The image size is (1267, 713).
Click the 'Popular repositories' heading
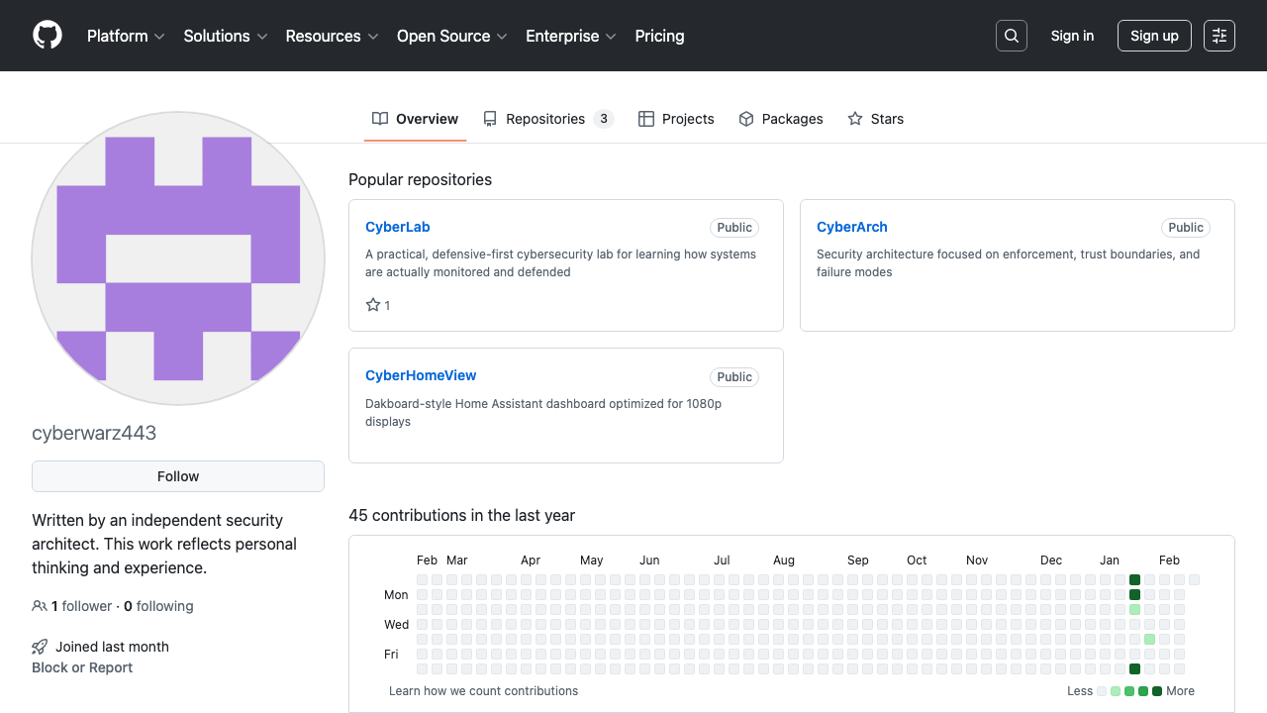tap(420, 179)
